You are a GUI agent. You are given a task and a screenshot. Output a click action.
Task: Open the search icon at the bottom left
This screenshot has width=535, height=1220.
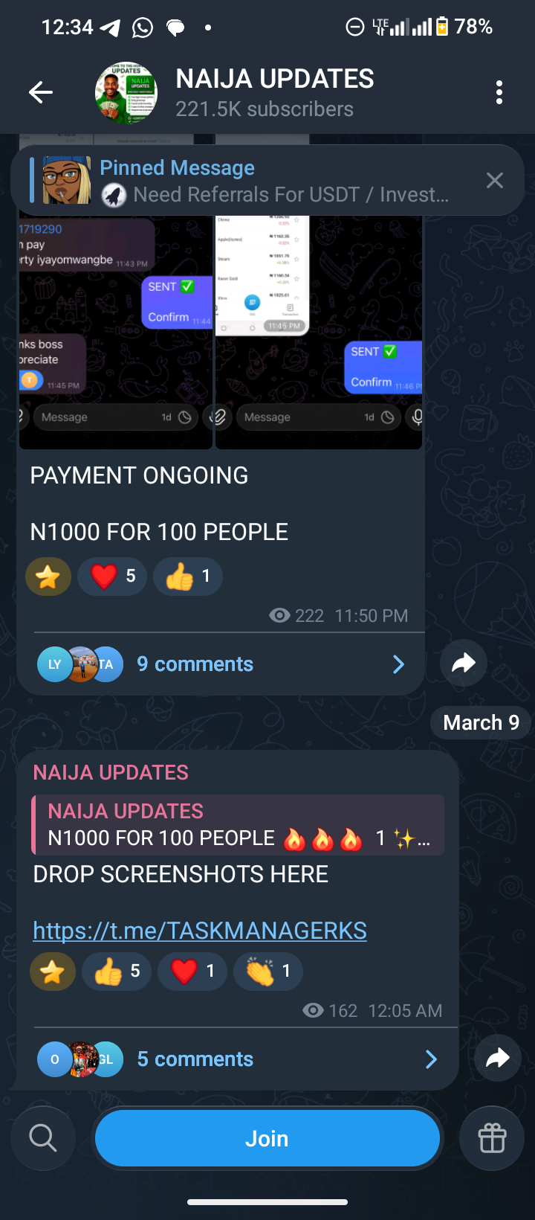(x=43, y=1138)
